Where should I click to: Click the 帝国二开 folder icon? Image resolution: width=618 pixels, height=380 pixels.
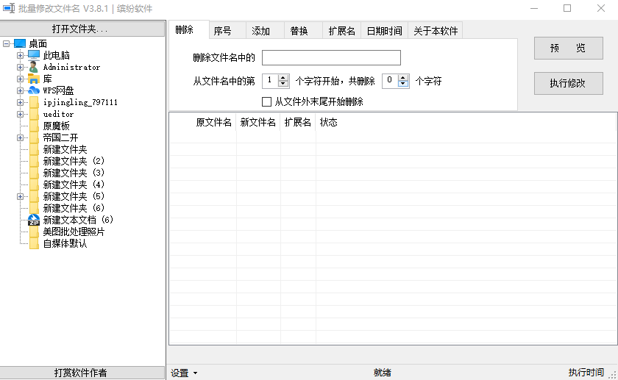35,138
